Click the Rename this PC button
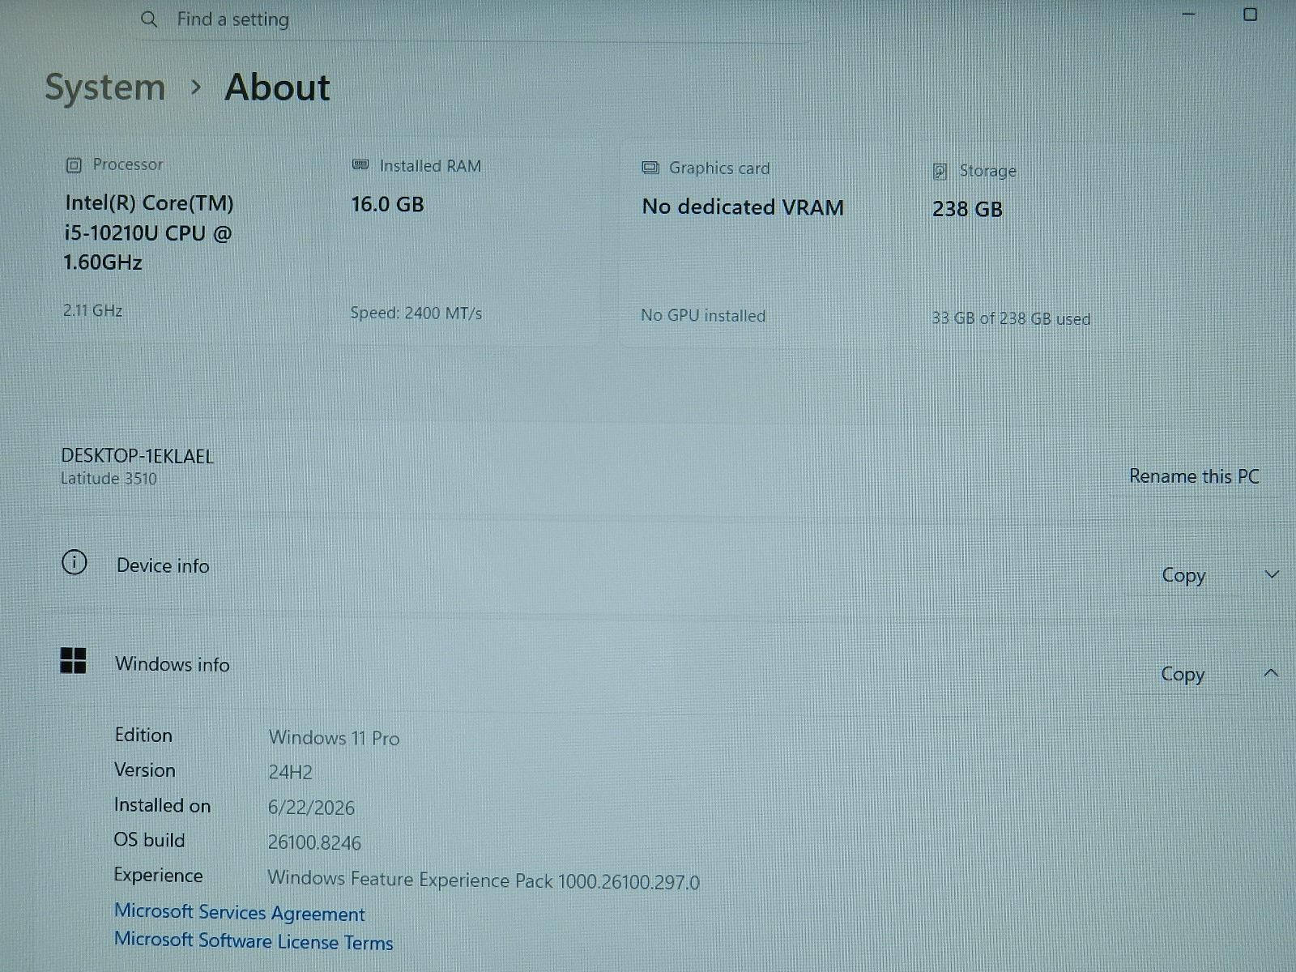Image resolution: width=1296 pixels, height=972 pixels. [1195, 476]
